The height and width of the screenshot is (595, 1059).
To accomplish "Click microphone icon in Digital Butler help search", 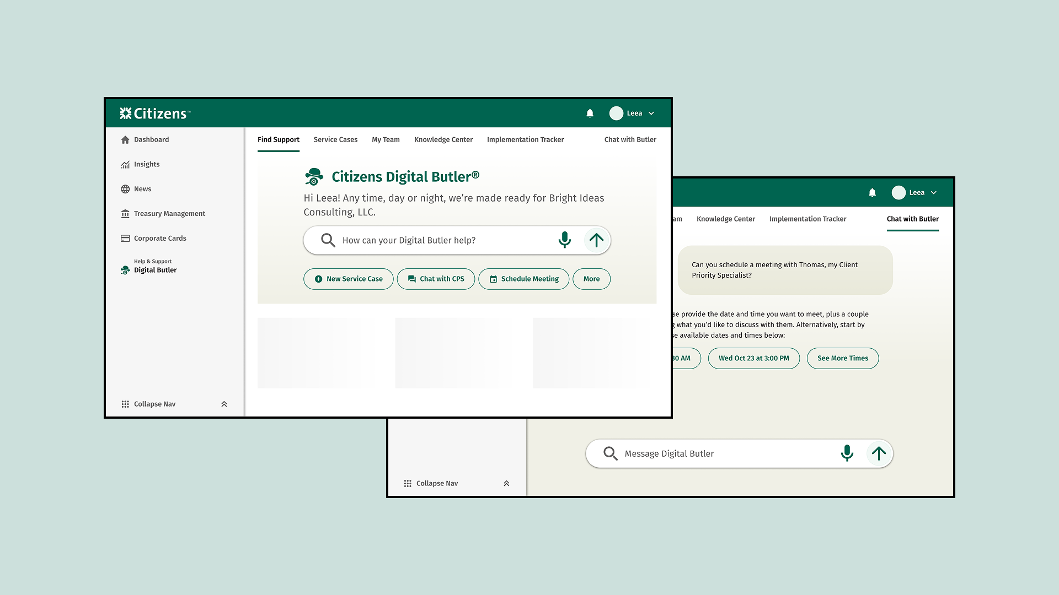I will click(564, 240).
